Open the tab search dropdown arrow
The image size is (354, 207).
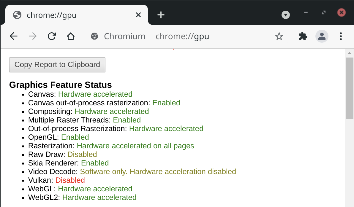(286, 15)
